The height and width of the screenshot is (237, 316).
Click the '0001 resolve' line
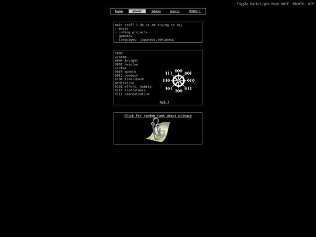tap(126, 64)
